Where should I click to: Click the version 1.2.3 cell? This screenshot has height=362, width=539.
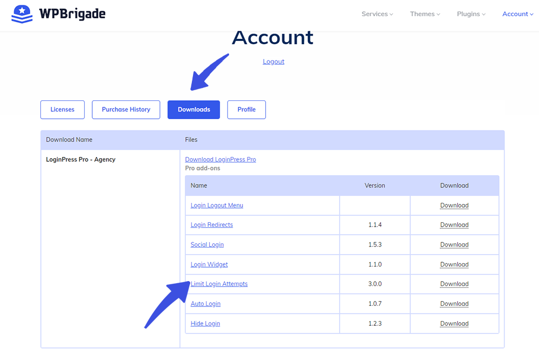coord(375,324)
